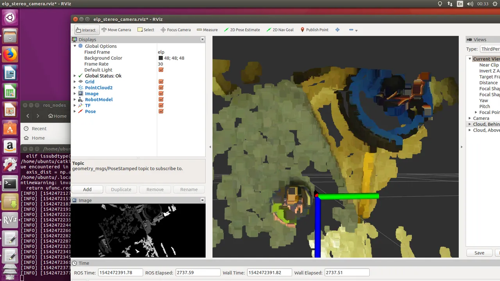The height and width of the screenshot is (281, 500).
Task: Click the Save view button
Action: tap(479, 253)
